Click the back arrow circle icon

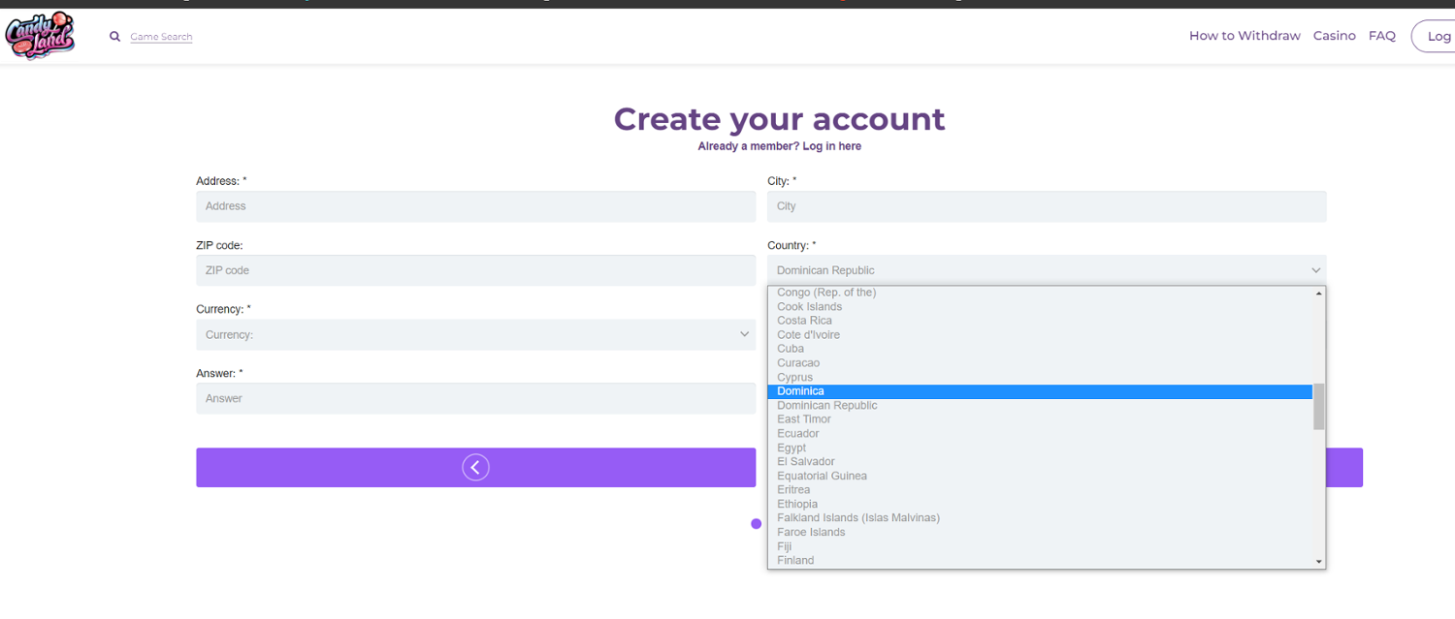[x=475, y=468]
